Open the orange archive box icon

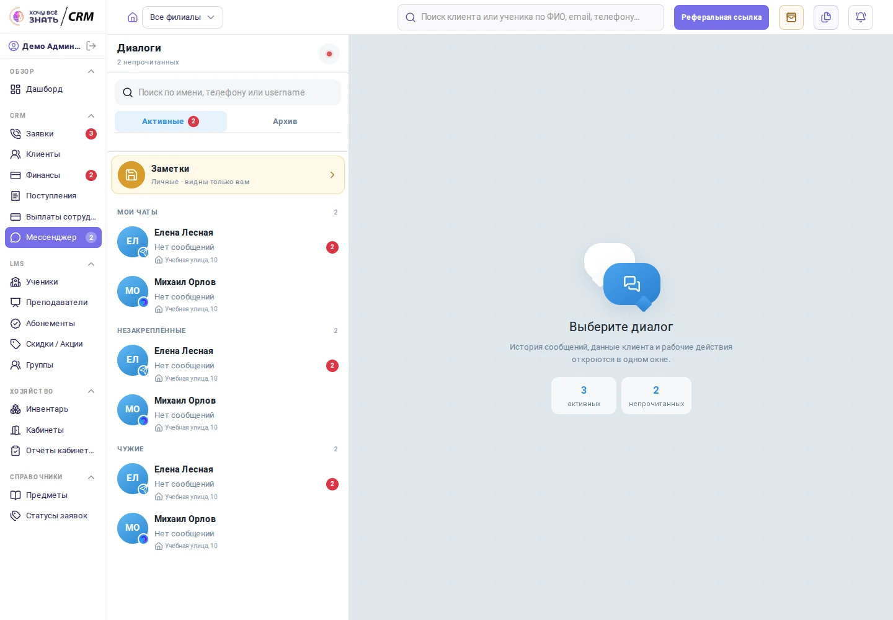tap(791, 17)
